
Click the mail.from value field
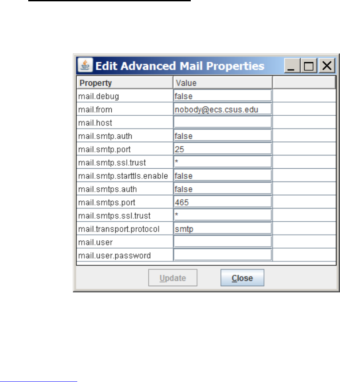(x=223, y=109)
